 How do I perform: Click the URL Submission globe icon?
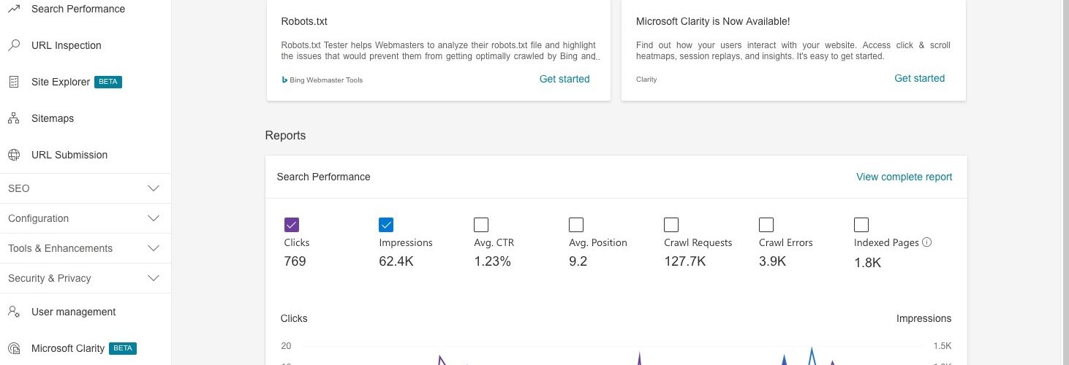(14, 155)
